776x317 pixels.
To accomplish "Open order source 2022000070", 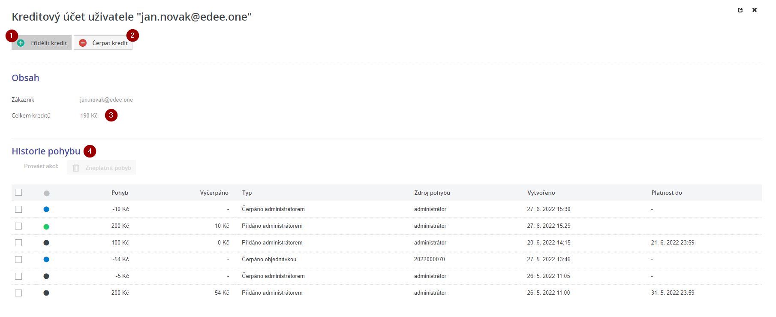I will point(429,260).
